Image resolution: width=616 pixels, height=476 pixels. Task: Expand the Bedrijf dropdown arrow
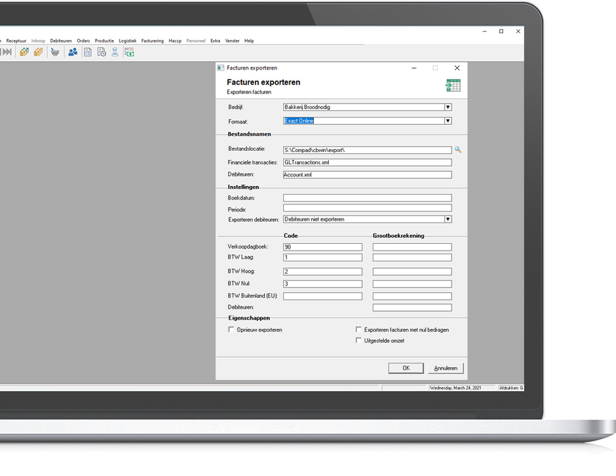click(x=448, y=107)
